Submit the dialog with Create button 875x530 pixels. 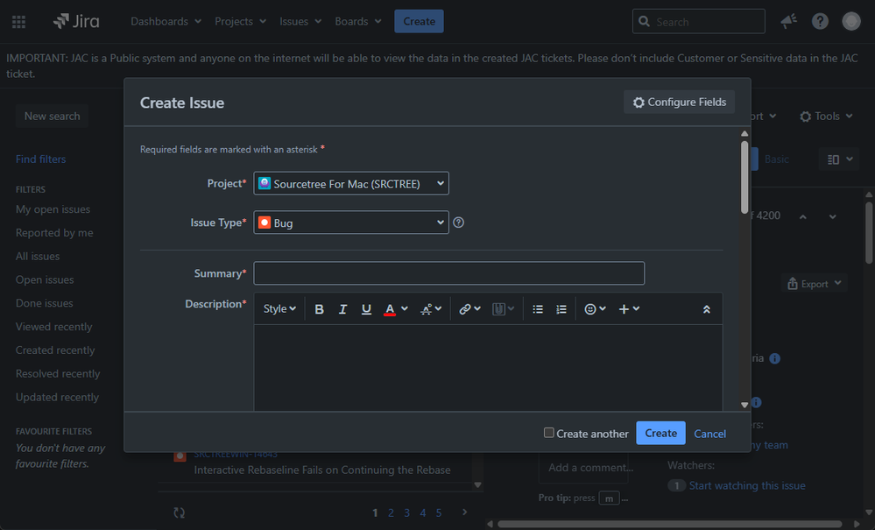coord(660,434)
